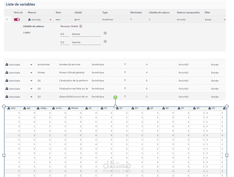Click the nominal icon in the sexe data column header

(x=9, y=108)
